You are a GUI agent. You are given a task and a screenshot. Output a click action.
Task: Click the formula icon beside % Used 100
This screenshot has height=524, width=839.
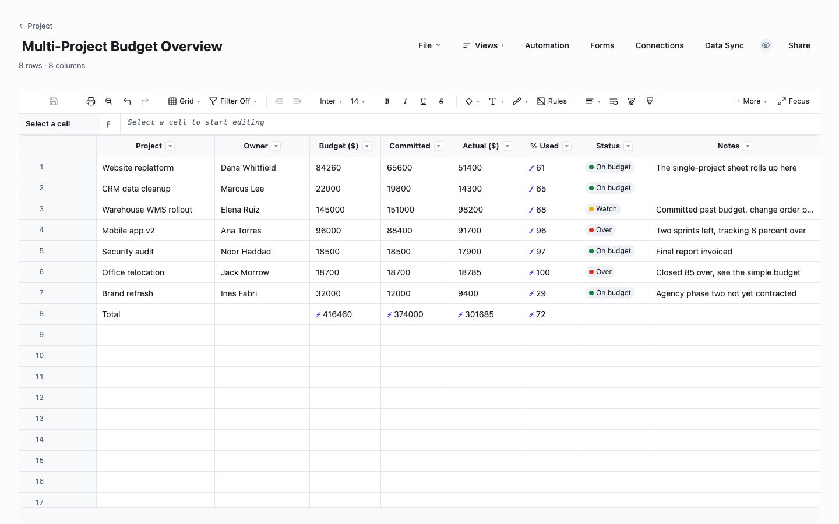point(531,273)
